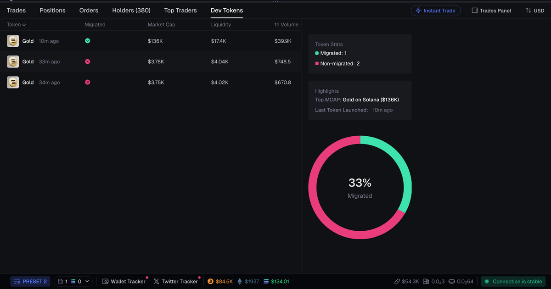Click the Gold on Solana ($136K) highlight

(x=371, y=100)
